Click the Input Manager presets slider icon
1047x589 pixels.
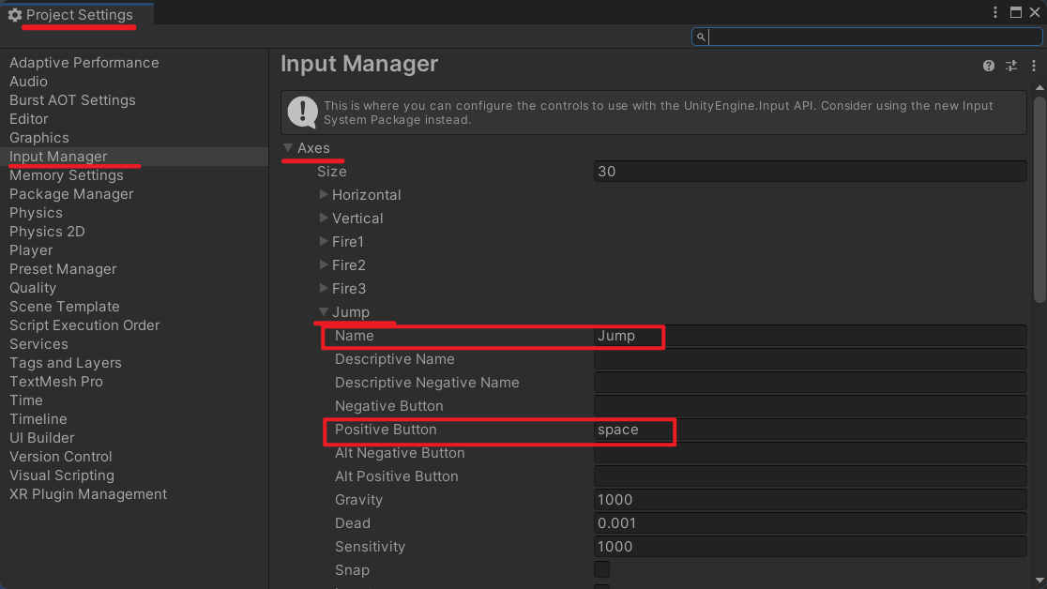[1011, 66]
